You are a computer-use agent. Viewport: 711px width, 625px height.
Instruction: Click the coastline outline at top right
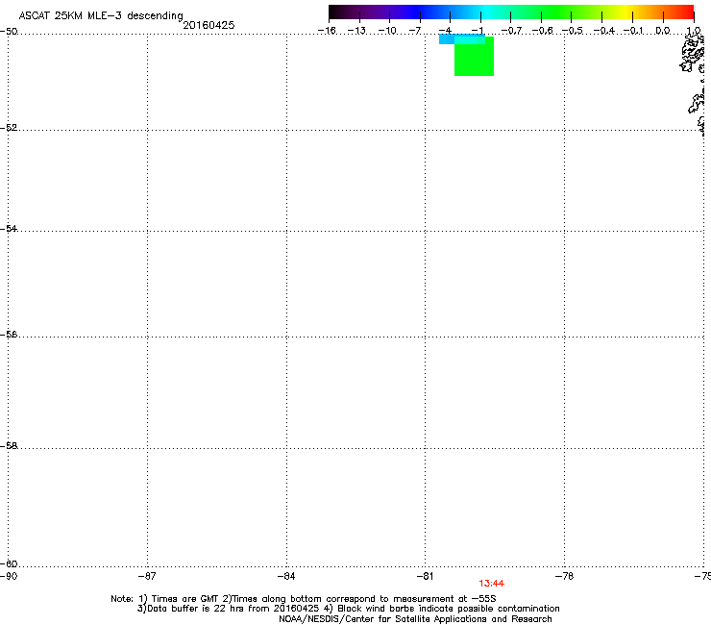point(692,54)
